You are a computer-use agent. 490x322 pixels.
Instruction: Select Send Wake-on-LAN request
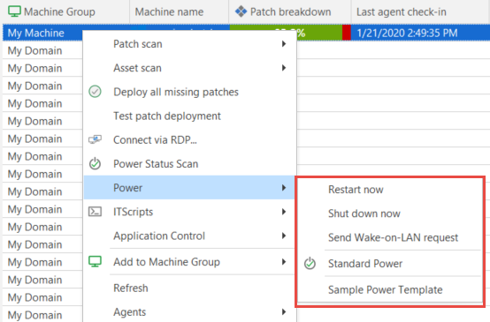[x=389, y=237]
